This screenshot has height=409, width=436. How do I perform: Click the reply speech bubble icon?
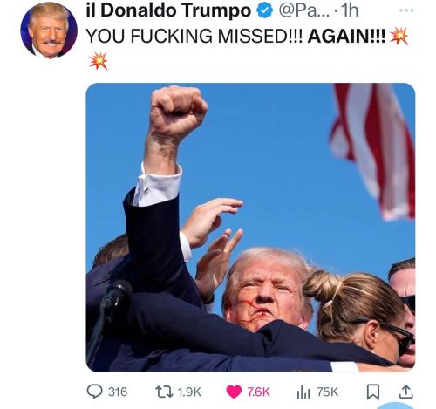[x=94, y=392]
